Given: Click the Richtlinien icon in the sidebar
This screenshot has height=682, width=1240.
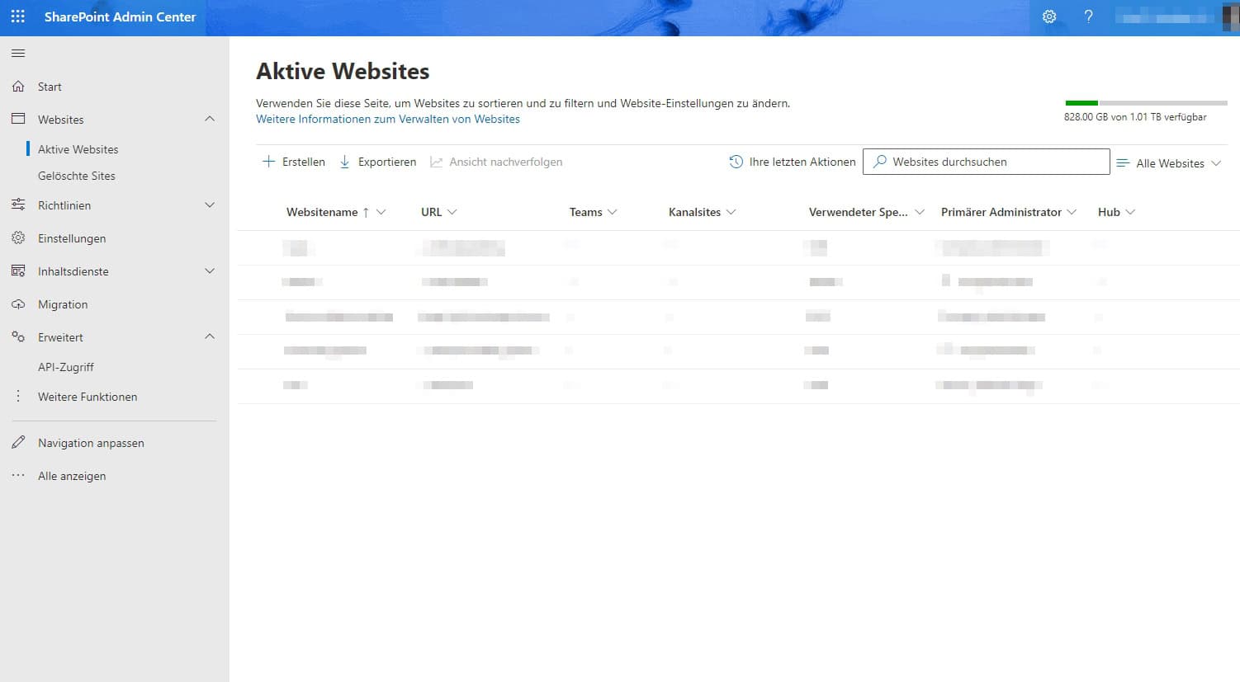Looking at the screenshot, I should (17, 205).
